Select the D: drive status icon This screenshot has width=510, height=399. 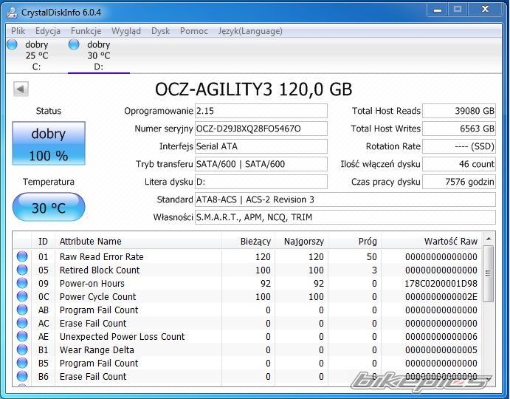pyautogui.click(x=74, y=45)
